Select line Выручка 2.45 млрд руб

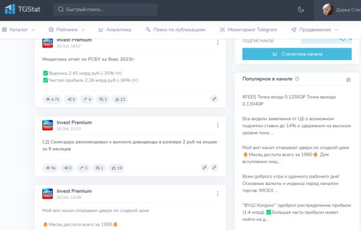point(82,73)
